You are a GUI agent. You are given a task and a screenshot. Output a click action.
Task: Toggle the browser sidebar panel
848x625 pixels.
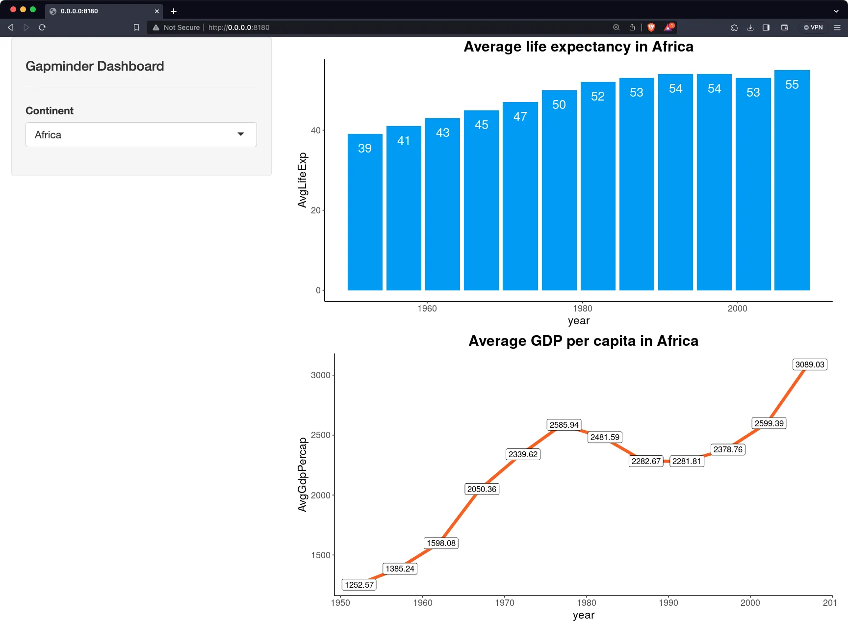click(766, 27)
